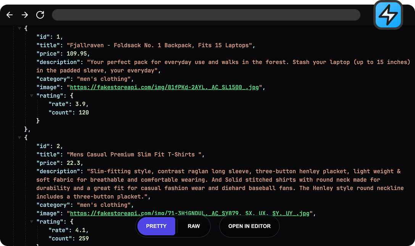Fold the rating object with rate 4.1
Screen dimensions: 415x246
(32, 222)
